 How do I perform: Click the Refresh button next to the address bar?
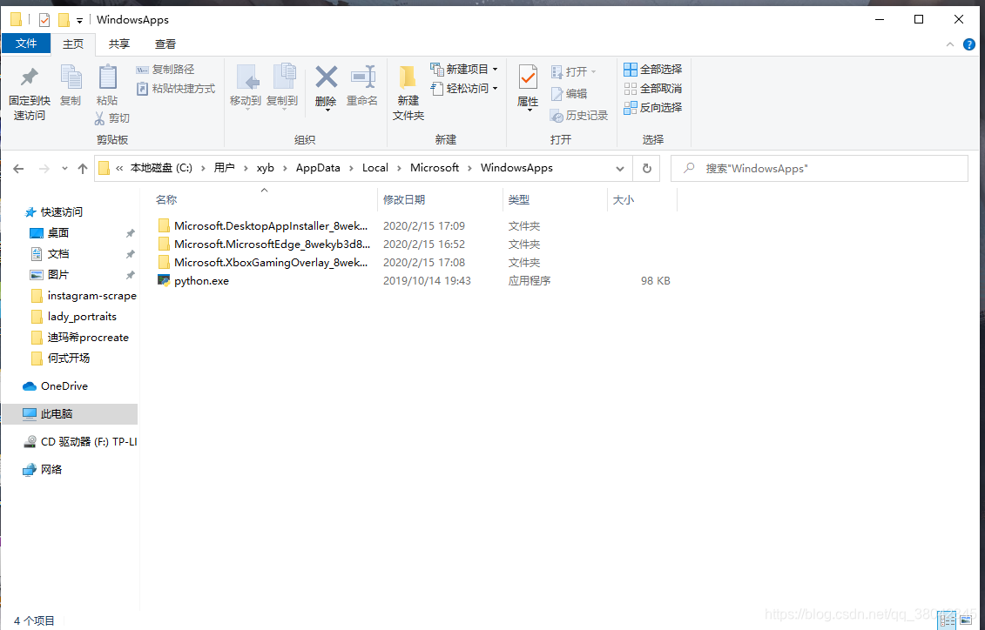646,168
